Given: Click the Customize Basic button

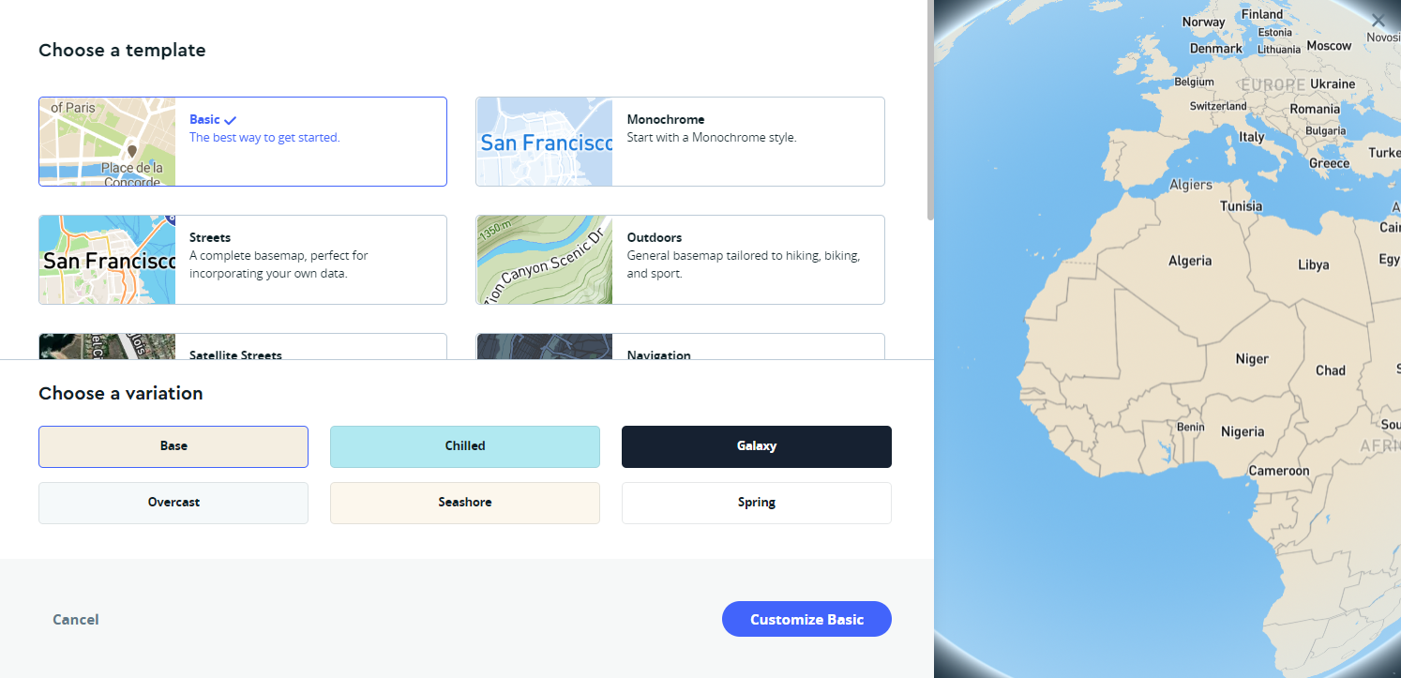Looking at the screenshot, I should (806, 619).
